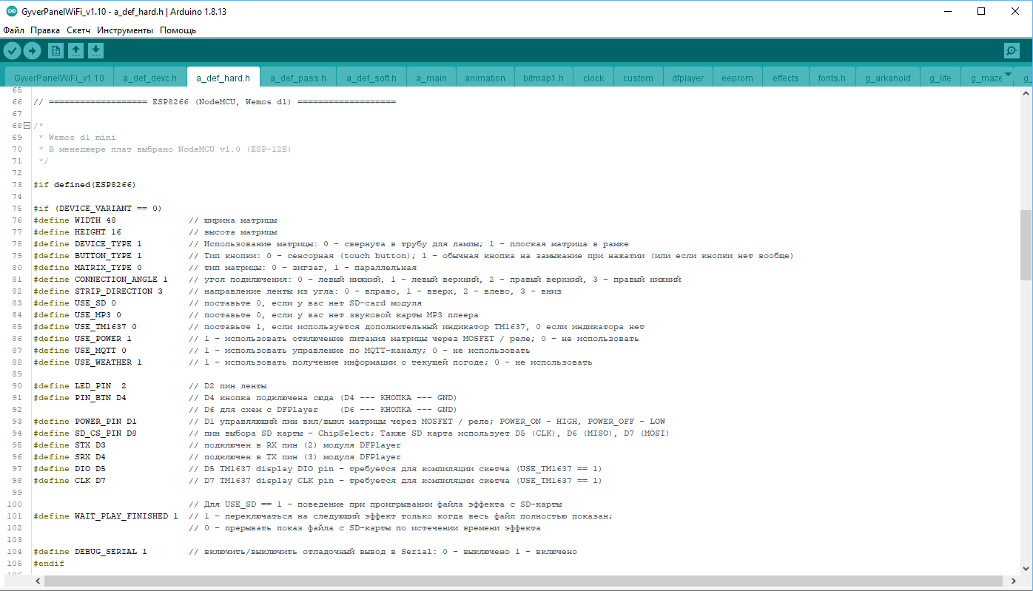1033x591 pixels.
Task: Open the Правка menu
Action: (45, 30)
